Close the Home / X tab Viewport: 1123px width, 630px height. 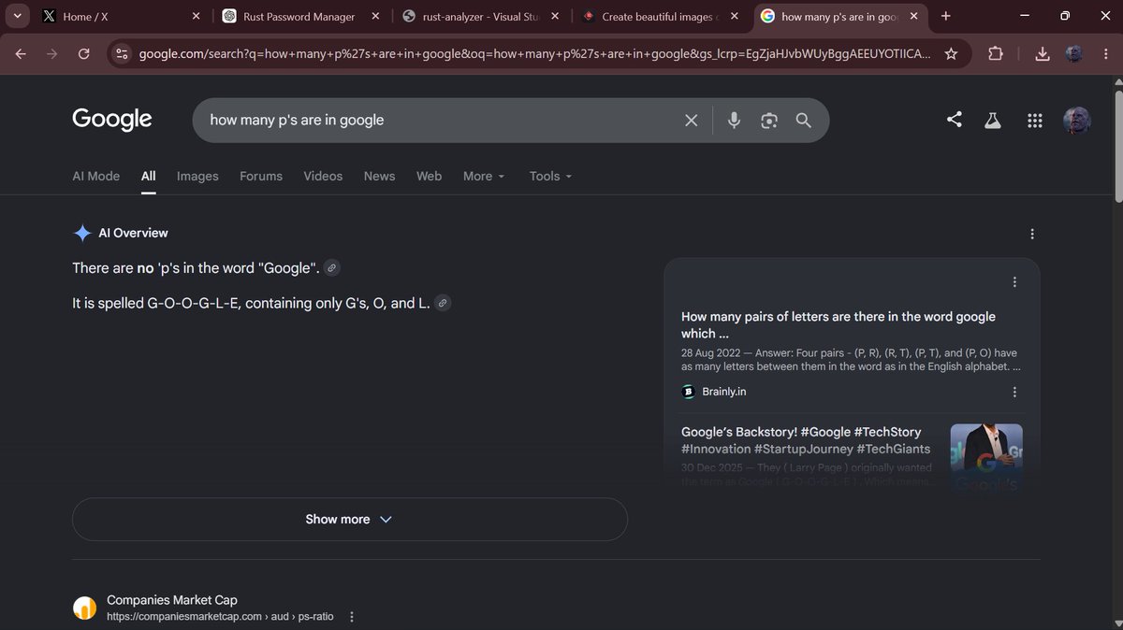pos(196,16)
